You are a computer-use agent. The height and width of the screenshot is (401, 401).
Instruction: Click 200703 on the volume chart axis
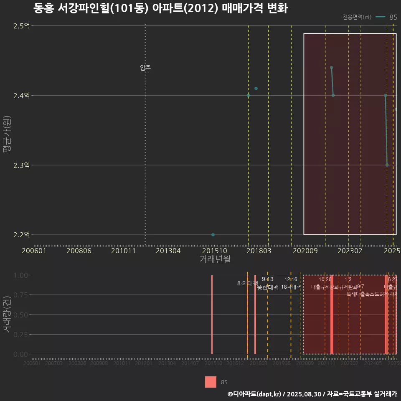54,363
